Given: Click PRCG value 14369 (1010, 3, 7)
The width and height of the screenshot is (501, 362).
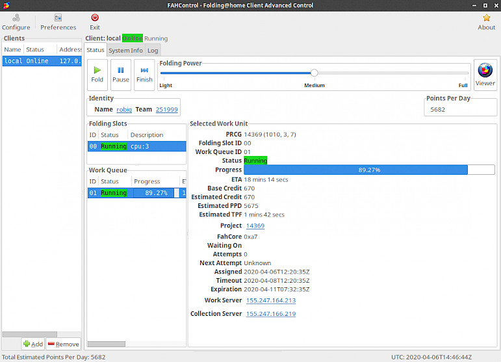Looking at the screenshot, I should point(270,135).
